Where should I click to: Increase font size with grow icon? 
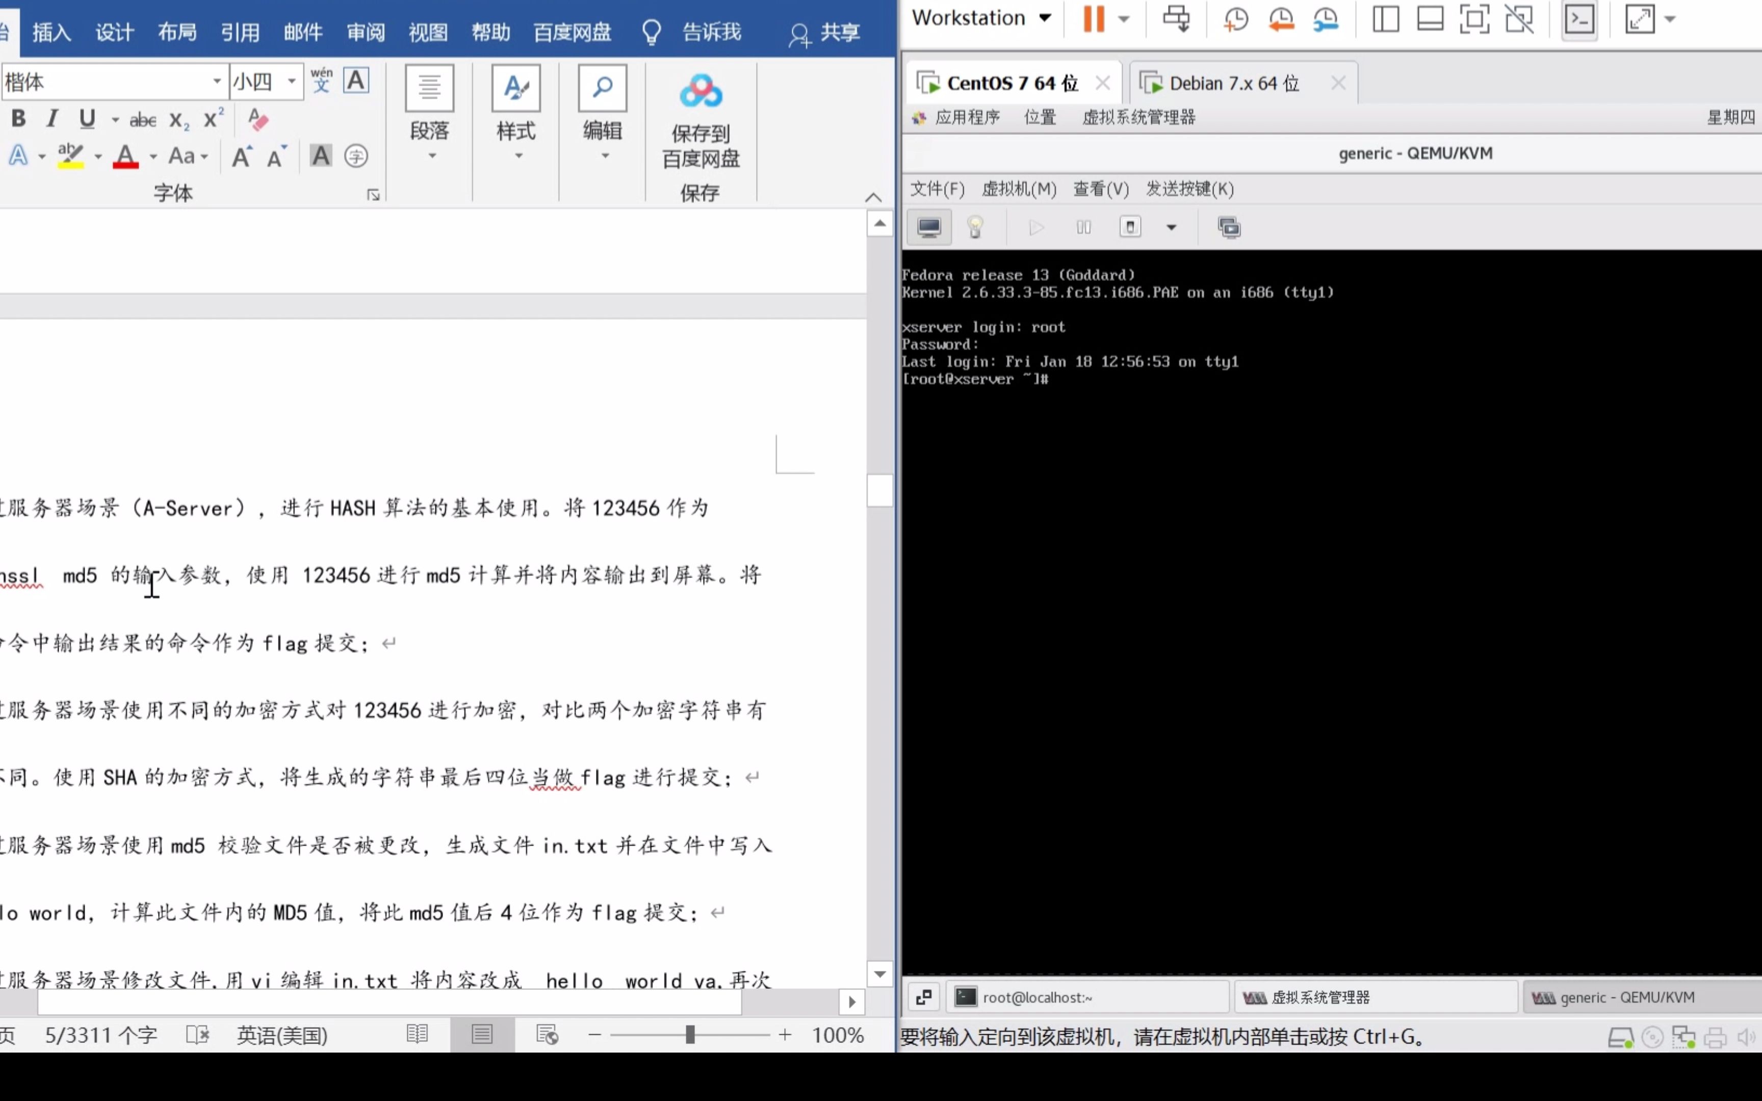pyautogui.click(x=242, y=156)
